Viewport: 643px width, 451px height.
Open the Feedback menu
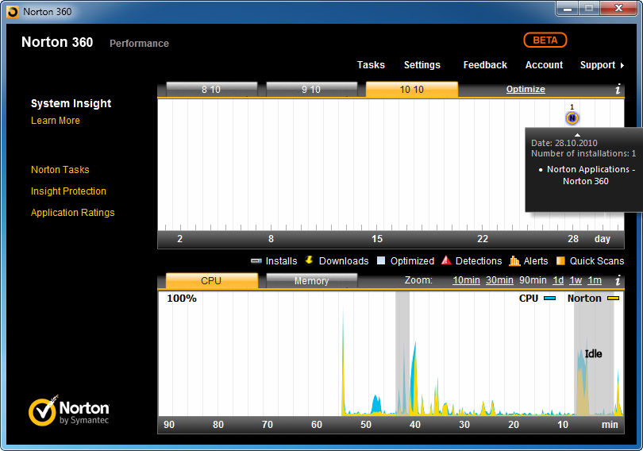point(485,65)
